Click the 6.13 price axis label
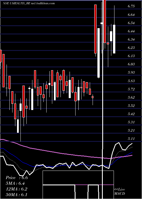This screenshot has width=142, height=199. pos(131,56)
